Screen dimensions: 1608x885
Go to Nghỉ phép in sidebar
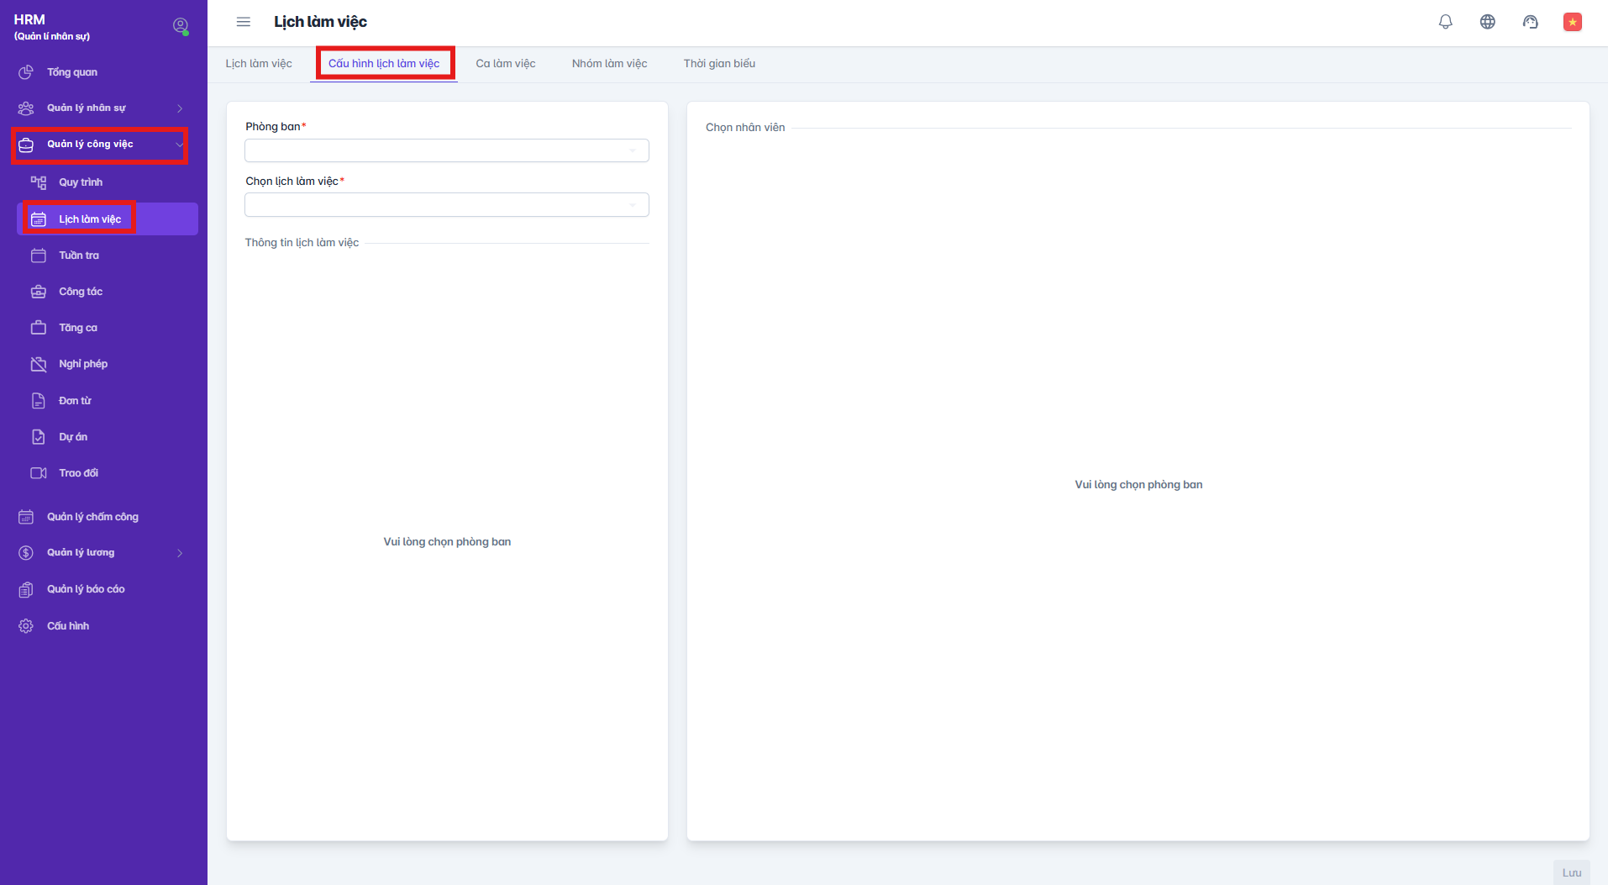[83, 364]
